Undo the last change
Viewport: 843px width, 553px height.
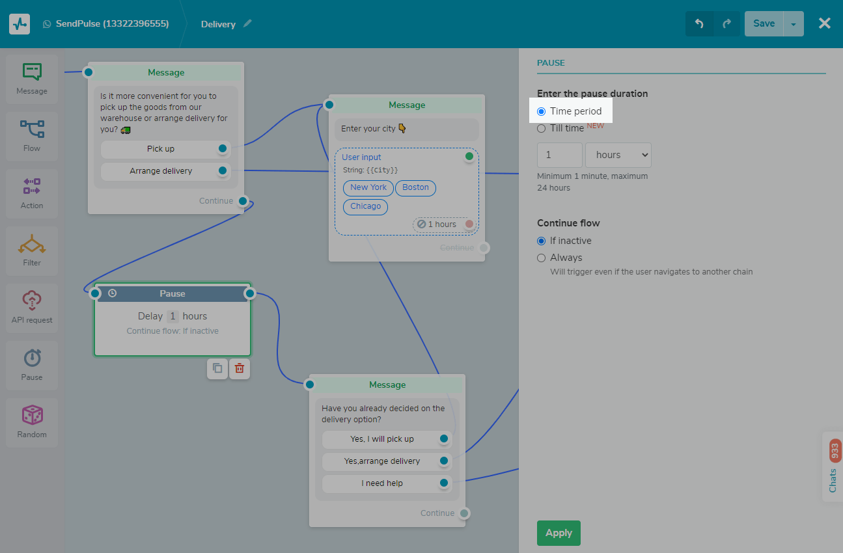(x=699, y=24)
